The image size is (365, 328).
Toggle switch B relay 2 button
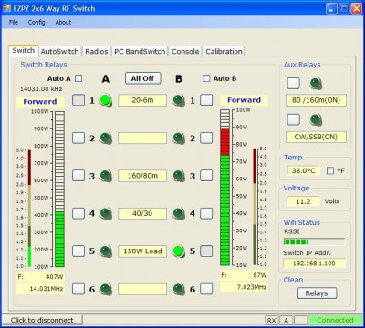pos(206,138)
